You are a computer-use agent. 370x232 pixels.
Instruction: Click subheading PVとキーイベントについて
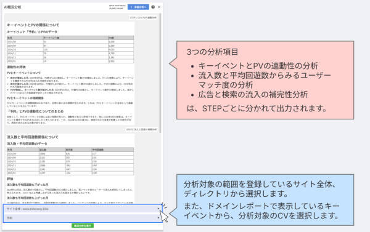(x=23, y=73)
